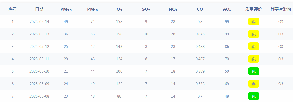Image resolution: width=293 pixels, height=102 pixels.
Task: Click the PM2.5 column header
Action: click(66, 9)
